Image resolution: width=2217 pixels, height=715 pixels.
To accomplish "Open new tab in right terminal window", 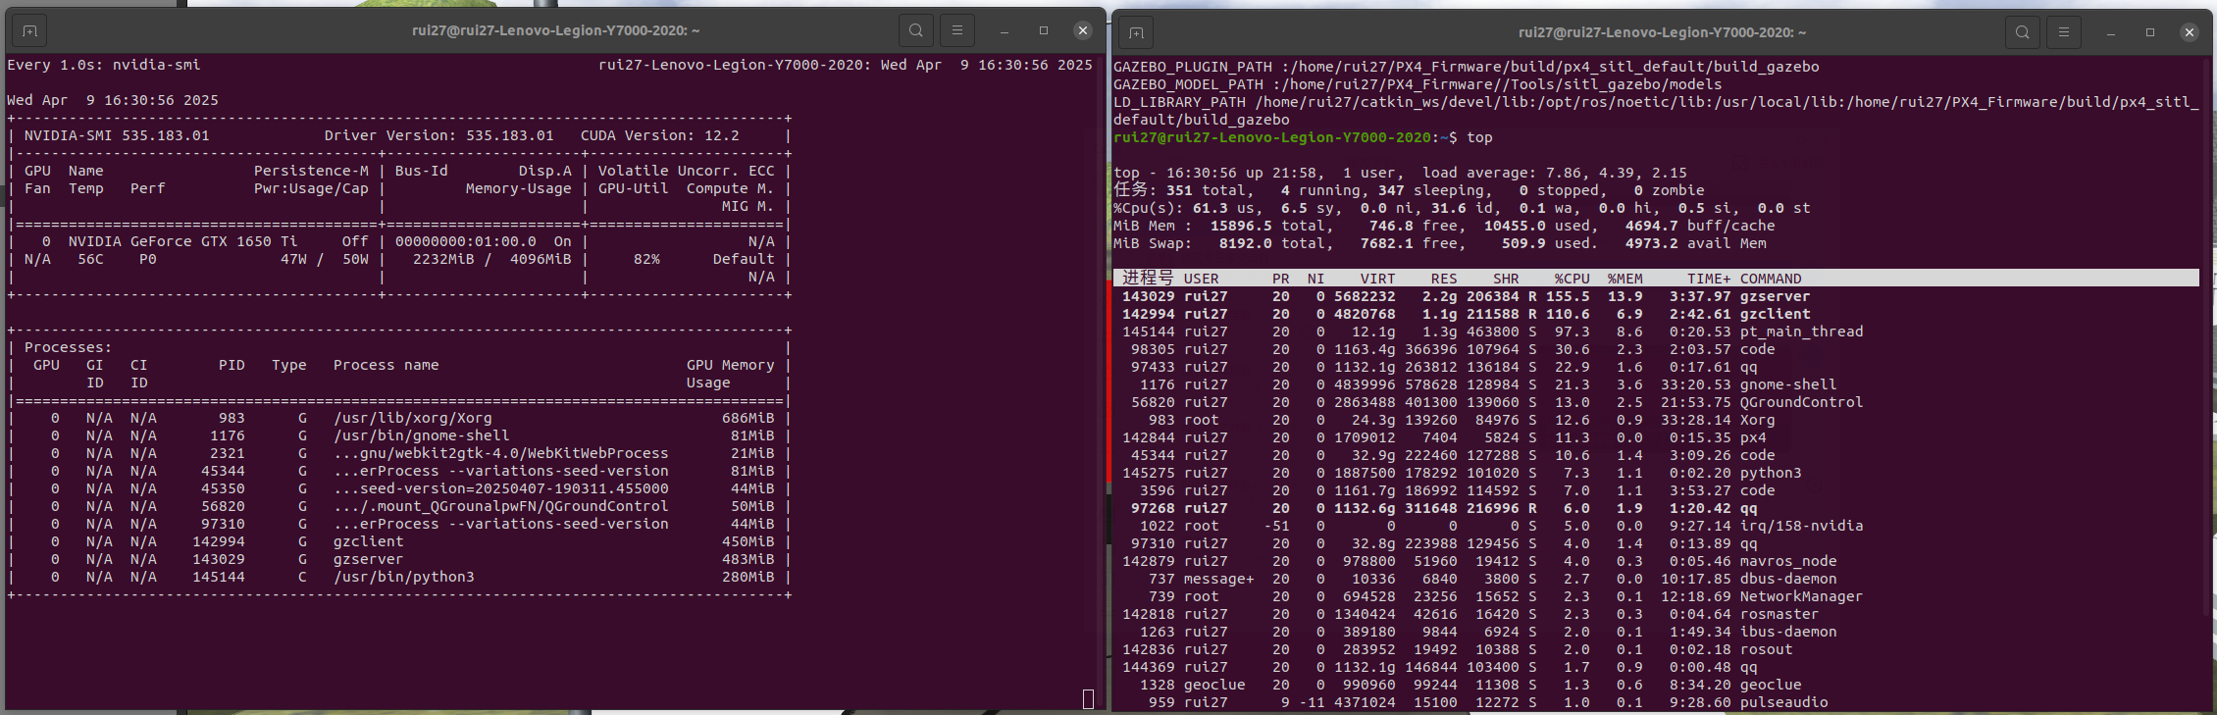I will point(1136,32).
